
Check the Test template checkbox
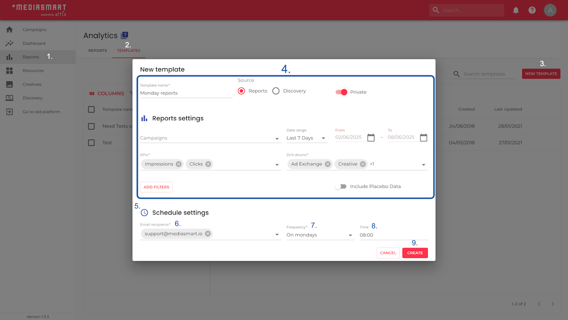point(91,143)
